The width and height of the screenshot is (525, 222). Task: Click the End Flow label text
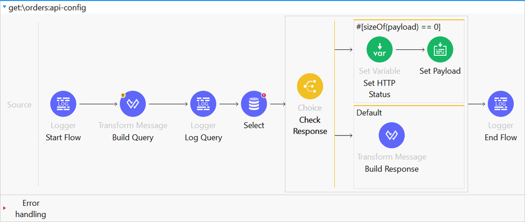(x=500, y=137)
